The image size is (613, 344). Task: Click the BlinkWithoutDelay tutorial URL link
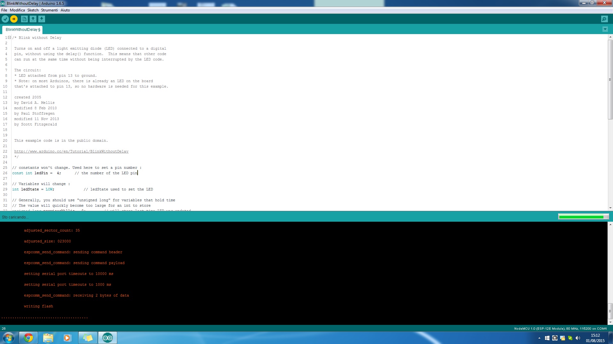[x=71, y=151]
